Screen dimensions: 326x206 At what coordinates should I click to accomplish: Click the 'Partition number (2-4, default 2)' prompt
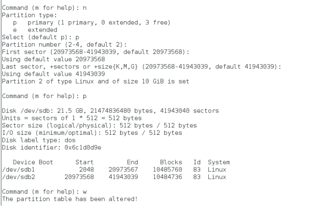[64, 44]
